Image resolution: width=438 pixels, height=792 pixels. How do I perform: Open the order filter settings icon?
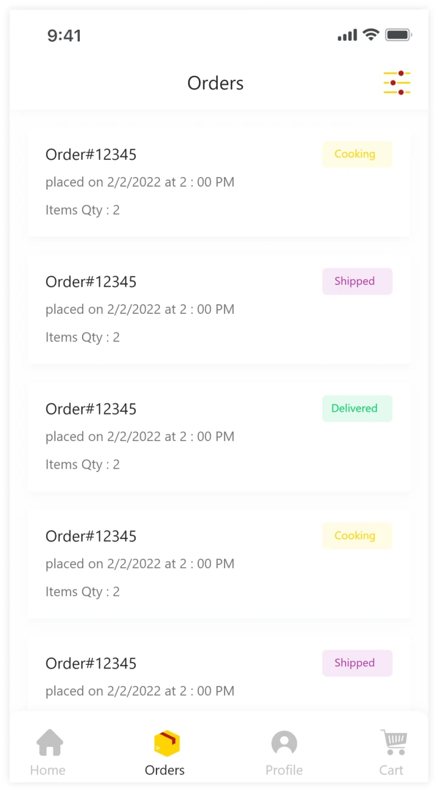tap(397, 83)
